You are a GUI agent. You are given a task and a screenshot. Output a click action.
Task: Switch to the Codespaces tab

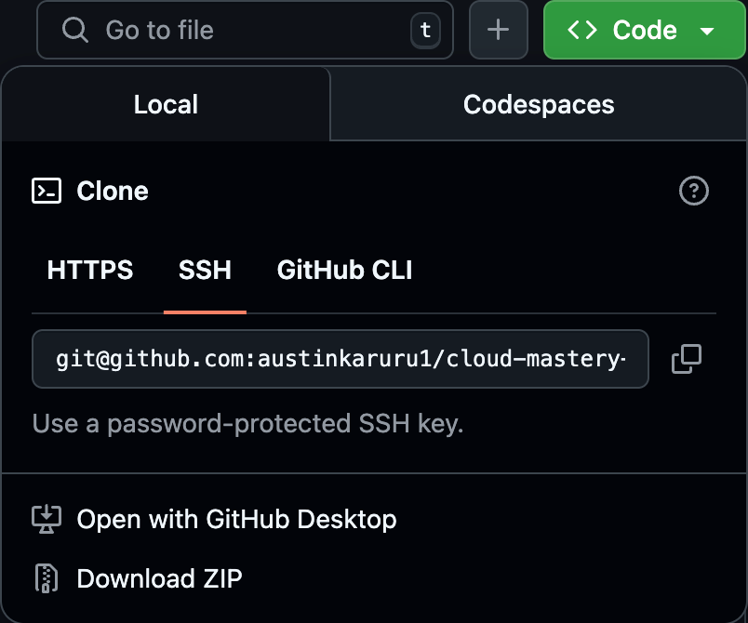click(x=538, y=104)
